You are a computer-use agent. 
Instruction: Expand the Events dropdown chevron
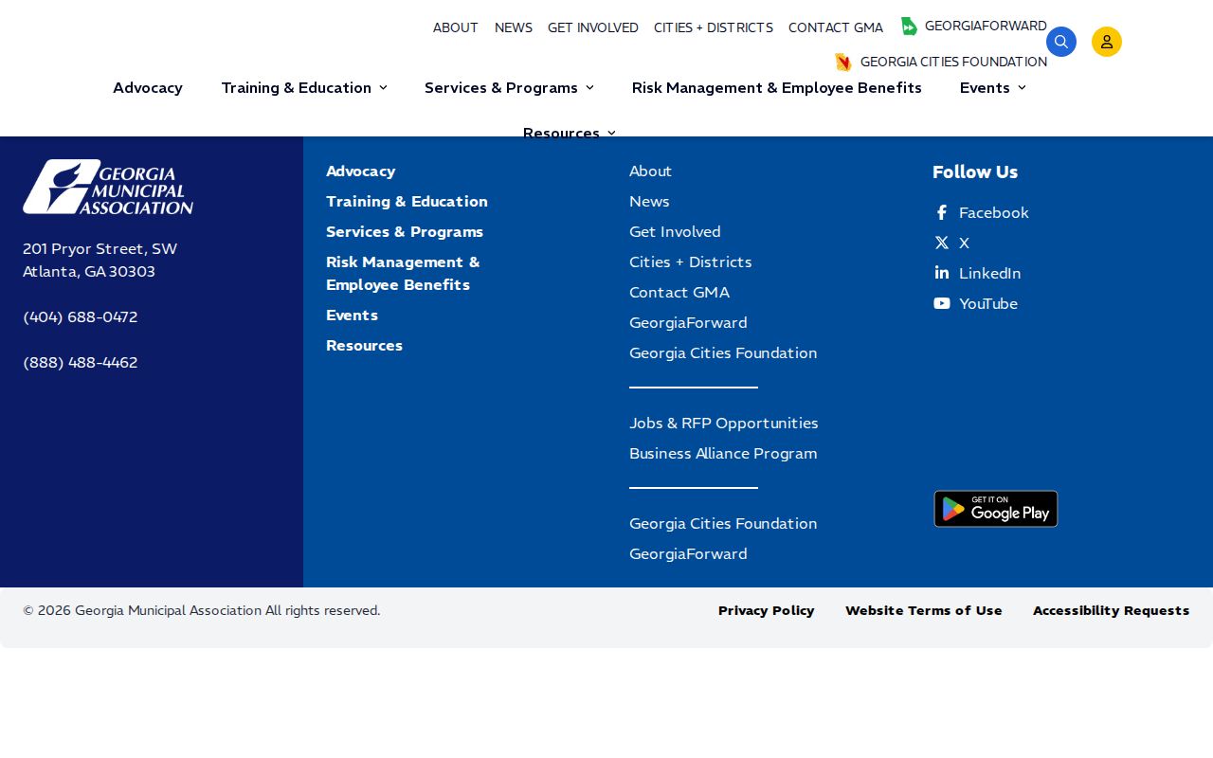click(x=1022, y=88)
